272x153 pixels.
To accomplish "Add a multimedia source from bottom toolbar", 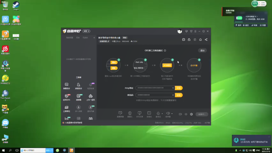I will click(149, 114).
